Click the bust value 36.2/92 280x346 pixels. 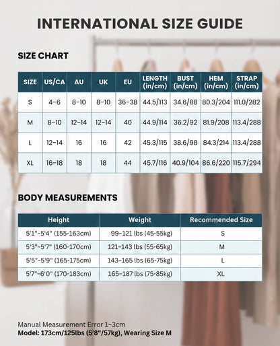click(x=185, y=123)
